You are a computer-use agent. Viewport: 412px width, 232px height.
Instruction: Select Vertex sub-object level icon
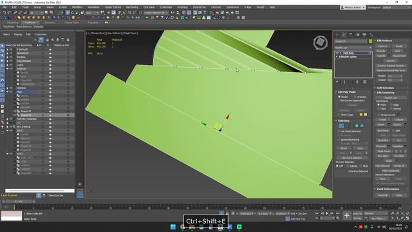[x=341, y=126]
